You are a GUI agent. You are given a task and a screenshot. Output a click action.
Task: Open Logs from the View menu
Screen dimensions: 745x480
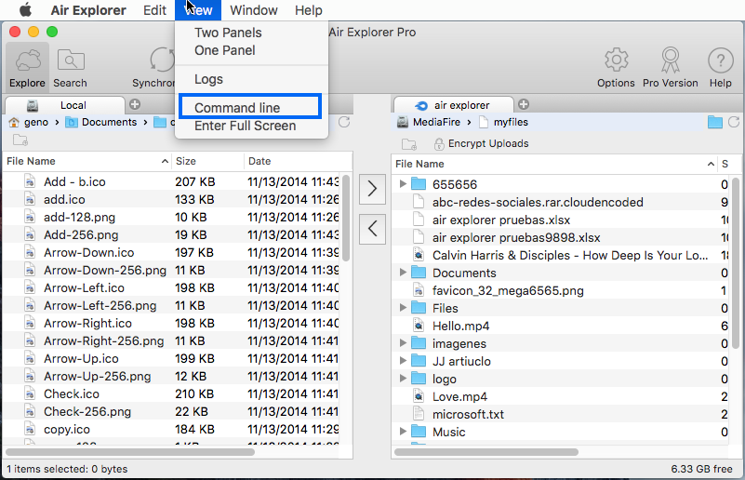[x=208, y=79]
